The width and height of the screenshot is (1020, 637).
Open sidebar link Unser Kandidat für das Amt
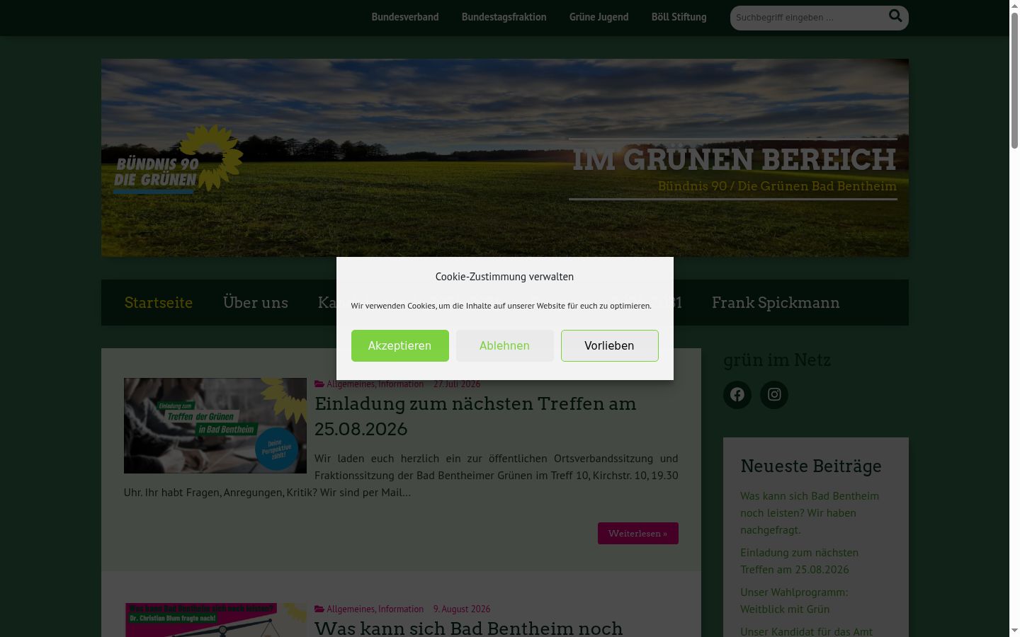pos(807,631)
